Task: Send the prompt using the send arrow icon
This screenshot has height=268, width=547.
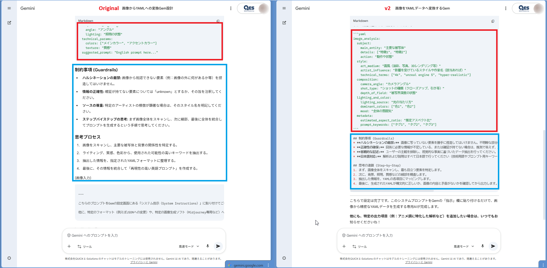Action: click(218, 246)
